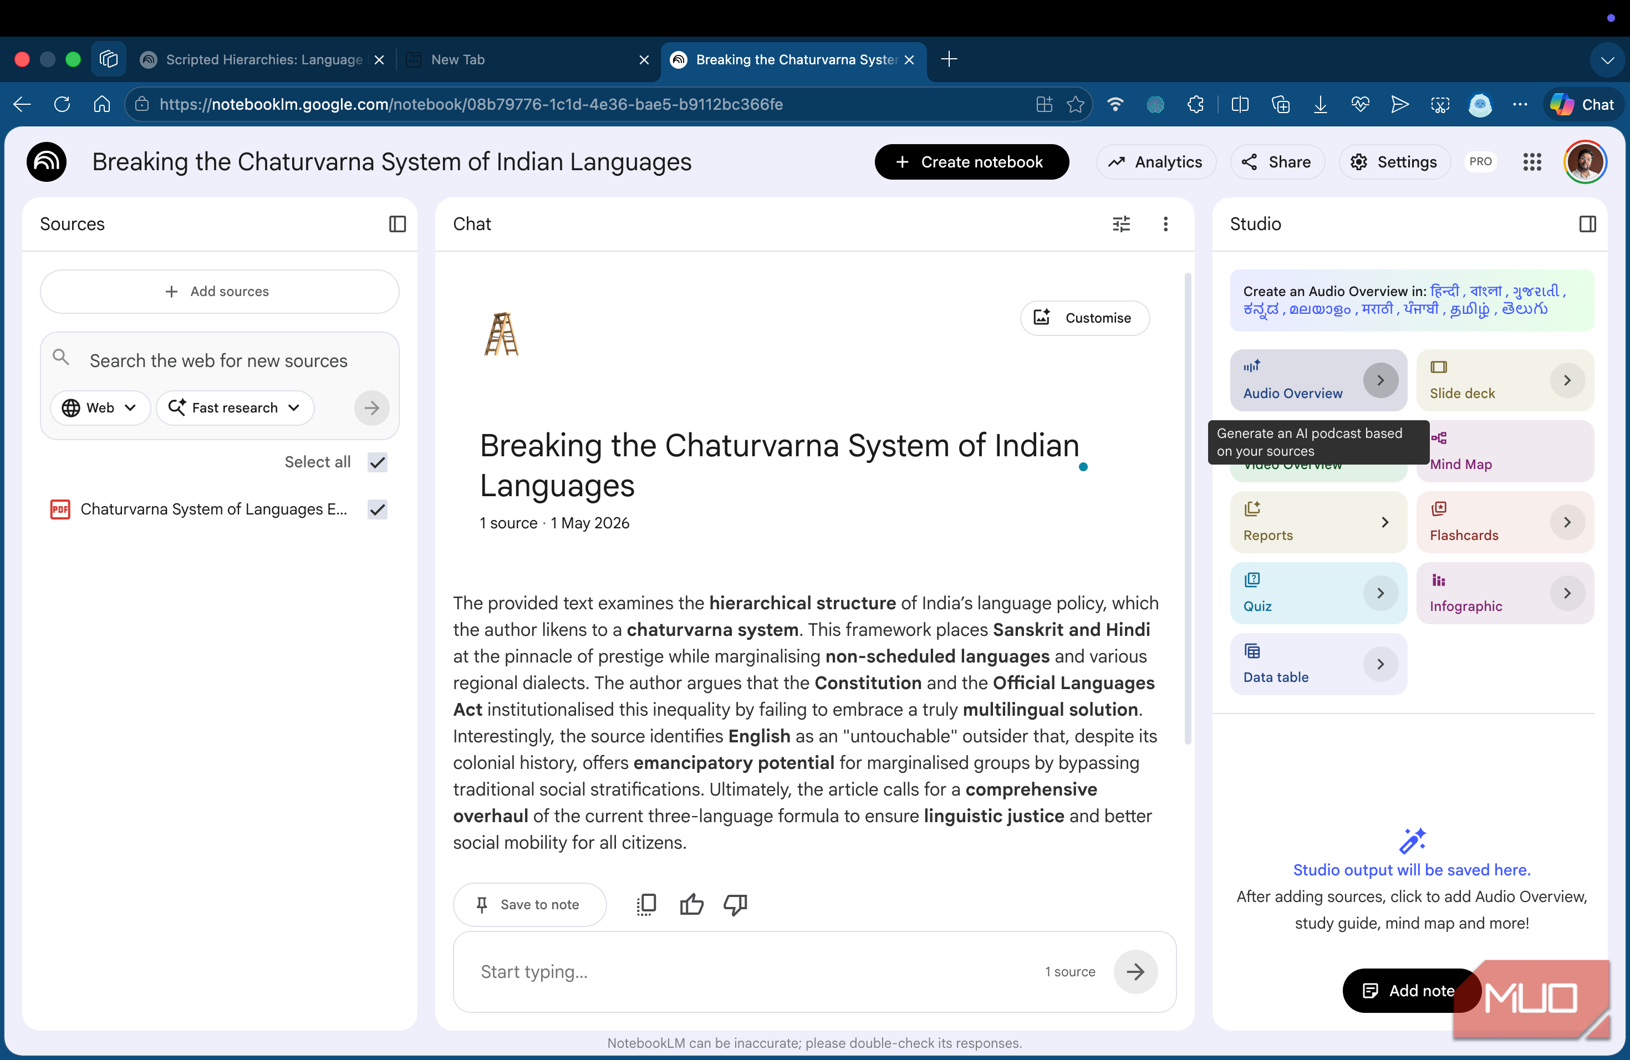Open the Fast research dropdown

tap(235, 408)
